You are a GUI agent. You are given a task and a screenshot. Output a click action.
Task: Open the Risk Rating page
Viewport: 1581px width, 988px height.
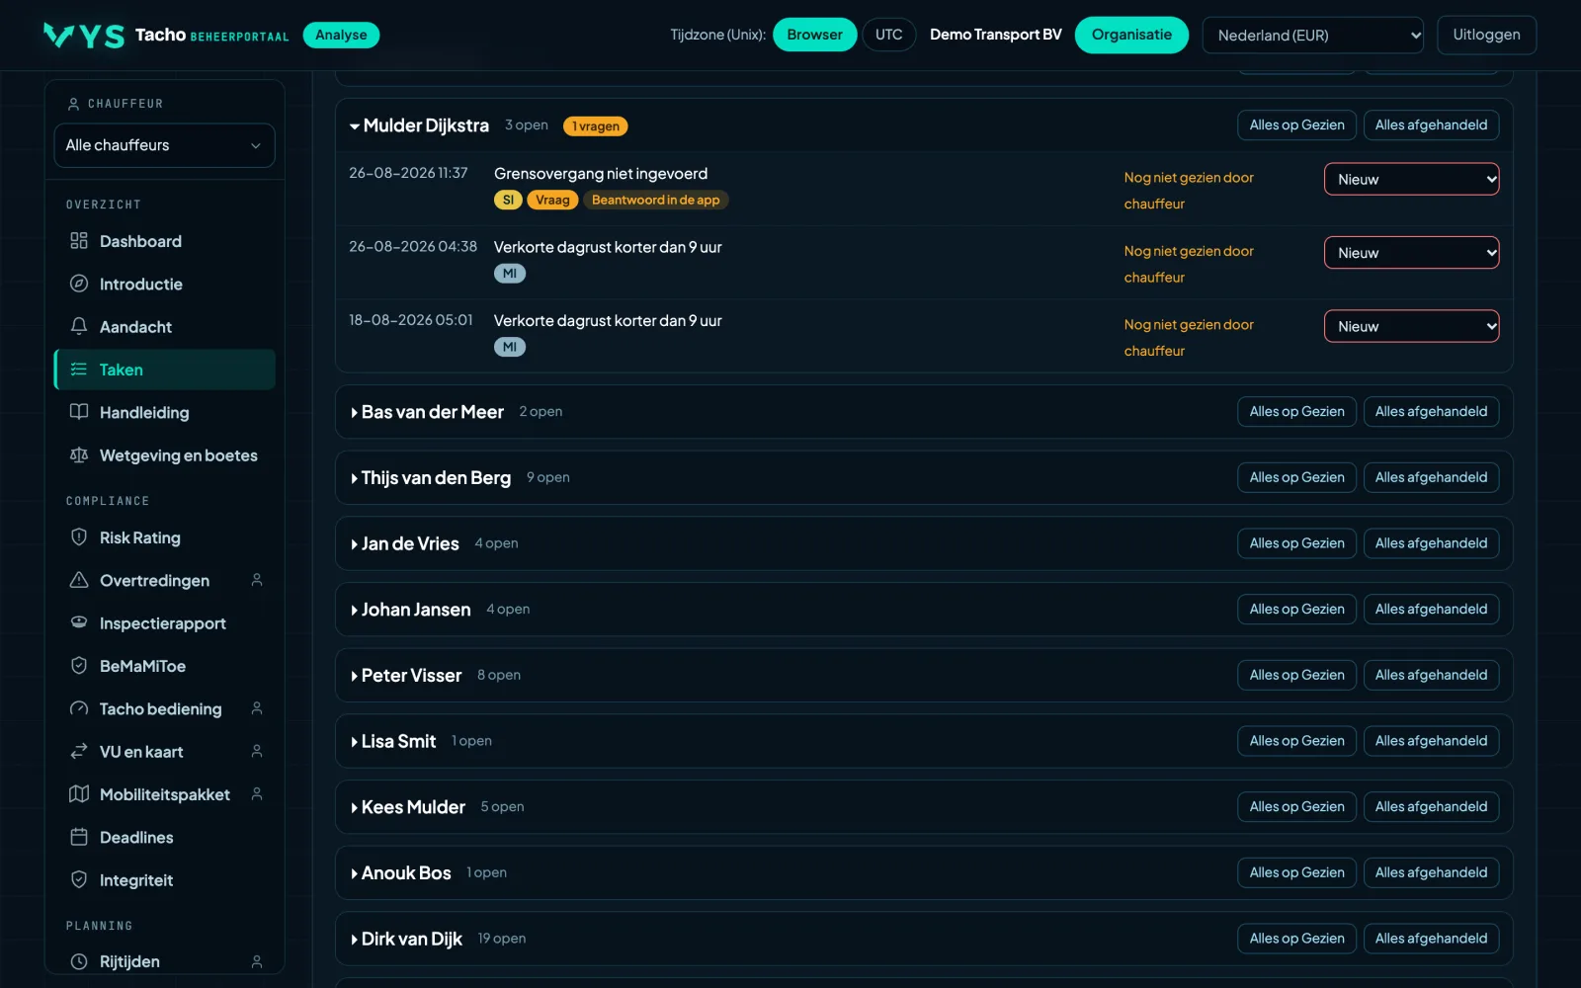(164, 537)
